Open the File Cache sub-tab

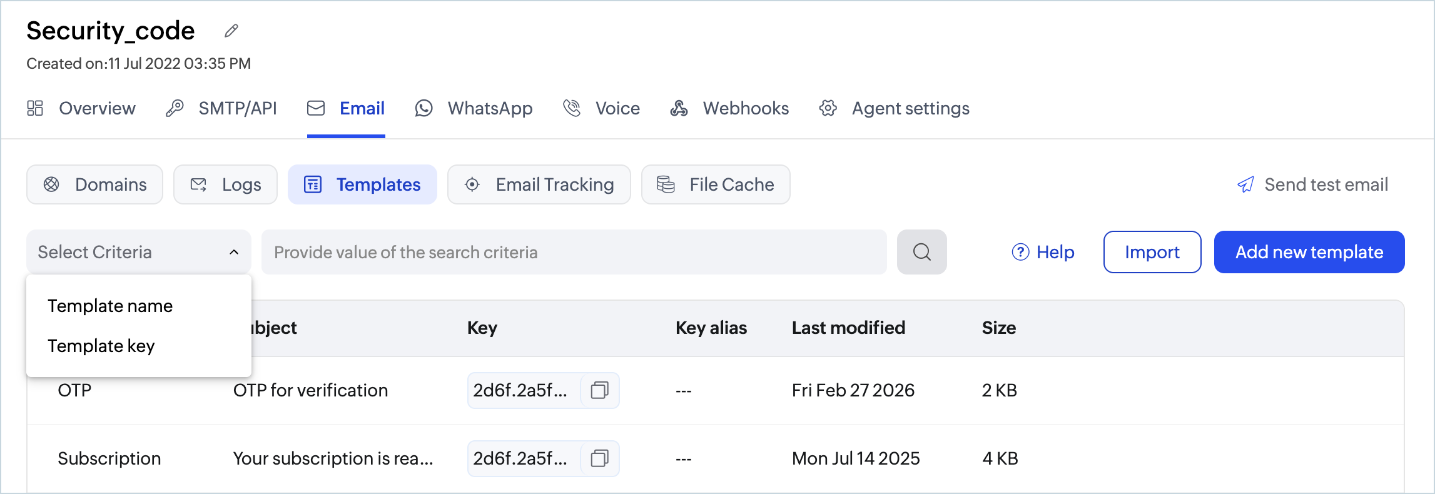(x=716, y=184)
